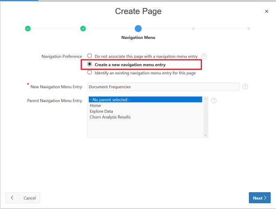Open help for Navigation Preference
276x209 pixels.
point(204,56)
